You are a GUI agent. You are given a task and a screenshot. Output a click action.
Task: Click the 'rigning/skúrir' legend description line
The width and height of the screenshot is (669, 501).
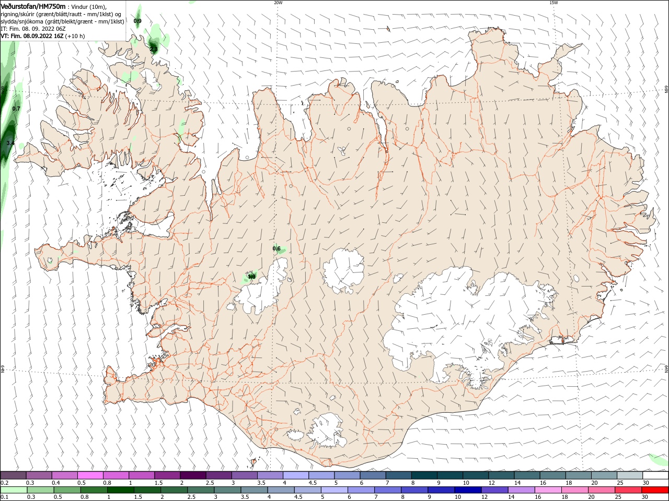[x=61, y=14]
